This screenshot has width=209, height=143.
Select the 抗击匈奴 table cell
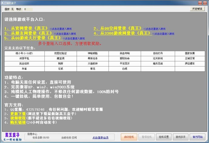[x=25, y=64]
